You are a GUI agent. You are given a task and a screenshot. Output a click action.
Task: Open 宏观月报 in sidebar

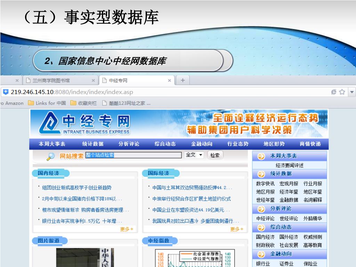tap(289, 184)
